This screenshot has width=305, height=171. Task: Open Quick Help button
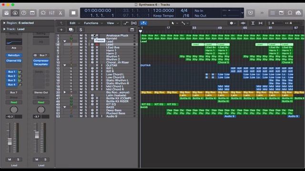click(24, 13)
